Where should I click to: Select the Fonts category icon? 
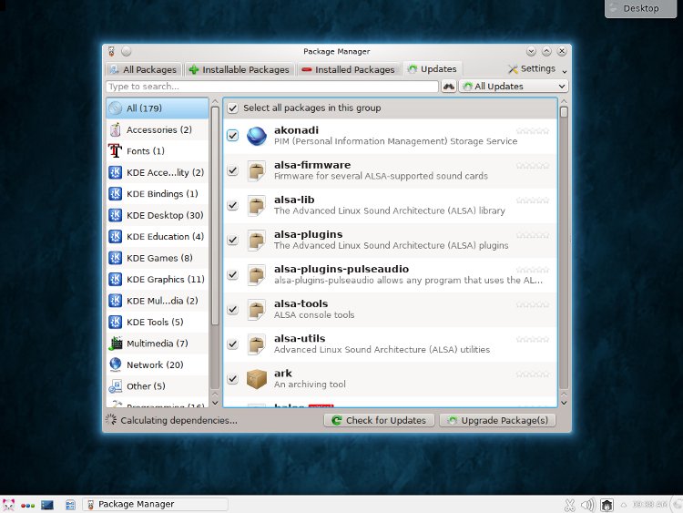116,151
